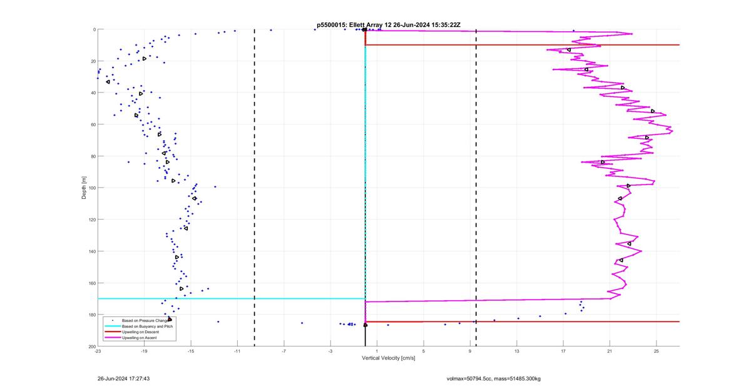Click the timestamp '26-Jun-2024 17:27:43'
This screenshot has height=389, width=751.
tap(123, 378)
